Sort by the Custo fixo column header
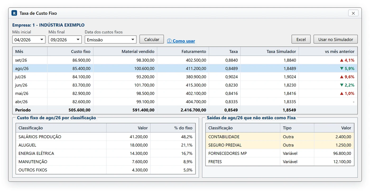 tap(70, 51)
